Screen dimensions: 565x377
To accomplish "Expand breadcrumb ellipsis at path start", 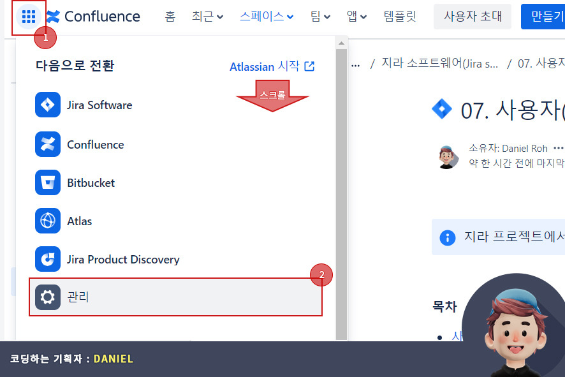I will 356,65.
